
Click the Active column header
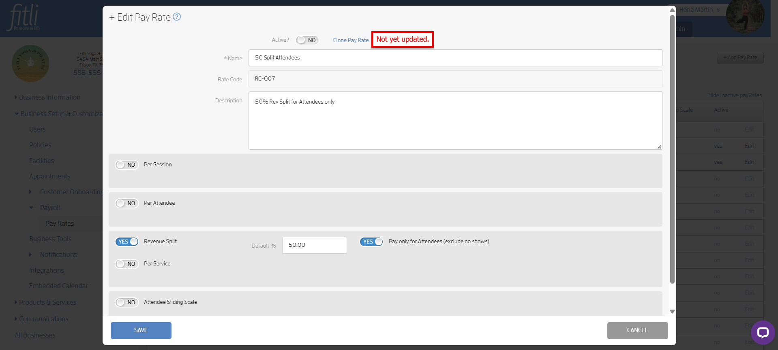(x=721, y=110)
